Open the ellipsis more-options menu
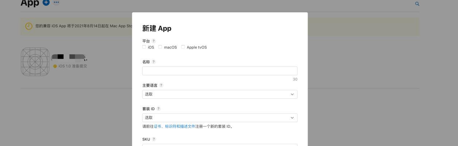The image size is (458, 146). coord(56,2)
